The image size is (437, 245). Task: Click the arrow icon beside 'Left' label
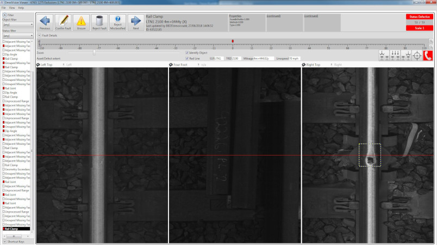tap(64, 65)
